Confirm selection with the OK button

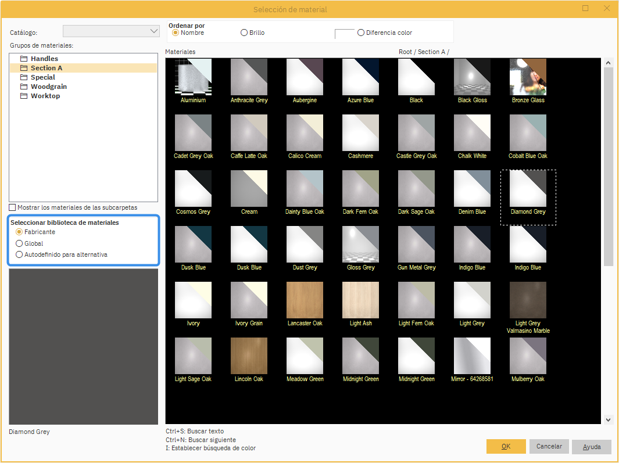(506, 446)
